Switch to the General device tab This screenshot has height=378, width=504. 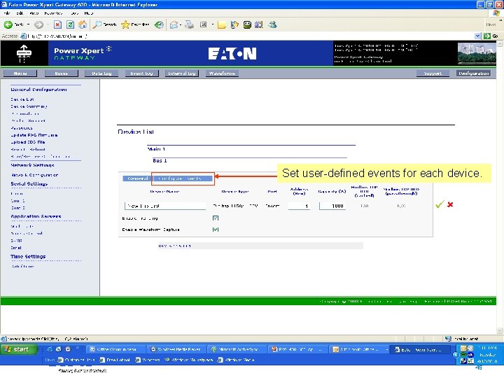point(138,178)
